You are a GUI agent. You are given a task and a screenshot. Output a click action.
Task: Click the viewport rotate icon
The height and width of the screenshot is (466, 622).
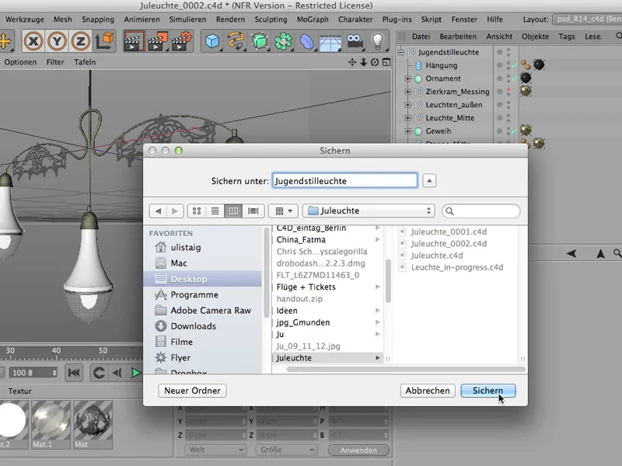pyautogui.click(x=375, y=62)
